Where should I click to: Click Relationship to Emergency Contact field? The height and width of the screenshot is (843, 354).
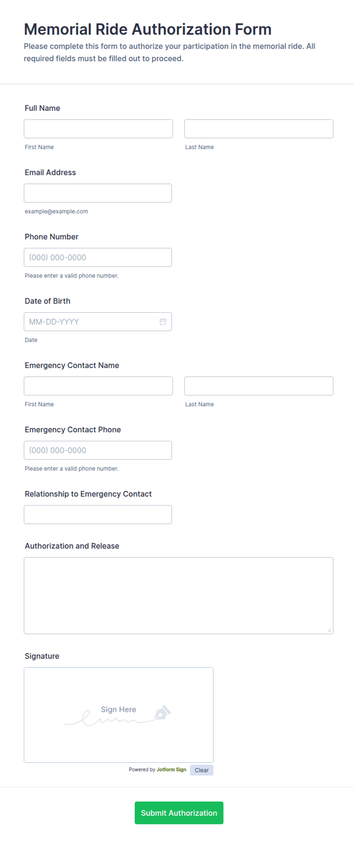[98, 515]
